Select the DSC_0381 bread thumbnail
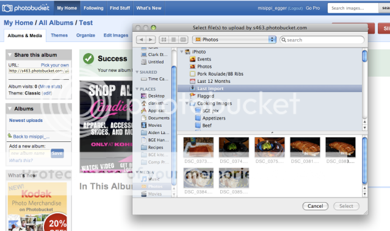 click(305, 147)
